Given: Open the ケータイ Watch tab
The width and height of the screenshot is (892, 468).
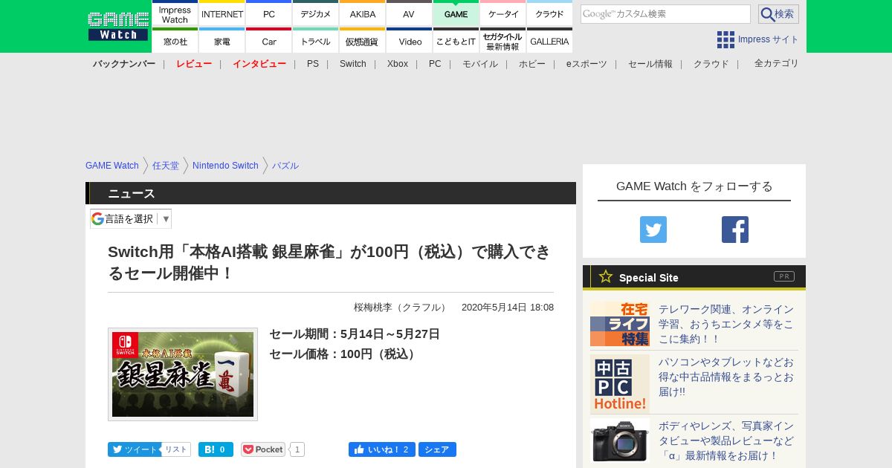Looking at the screenshot, I should point(503,14).
